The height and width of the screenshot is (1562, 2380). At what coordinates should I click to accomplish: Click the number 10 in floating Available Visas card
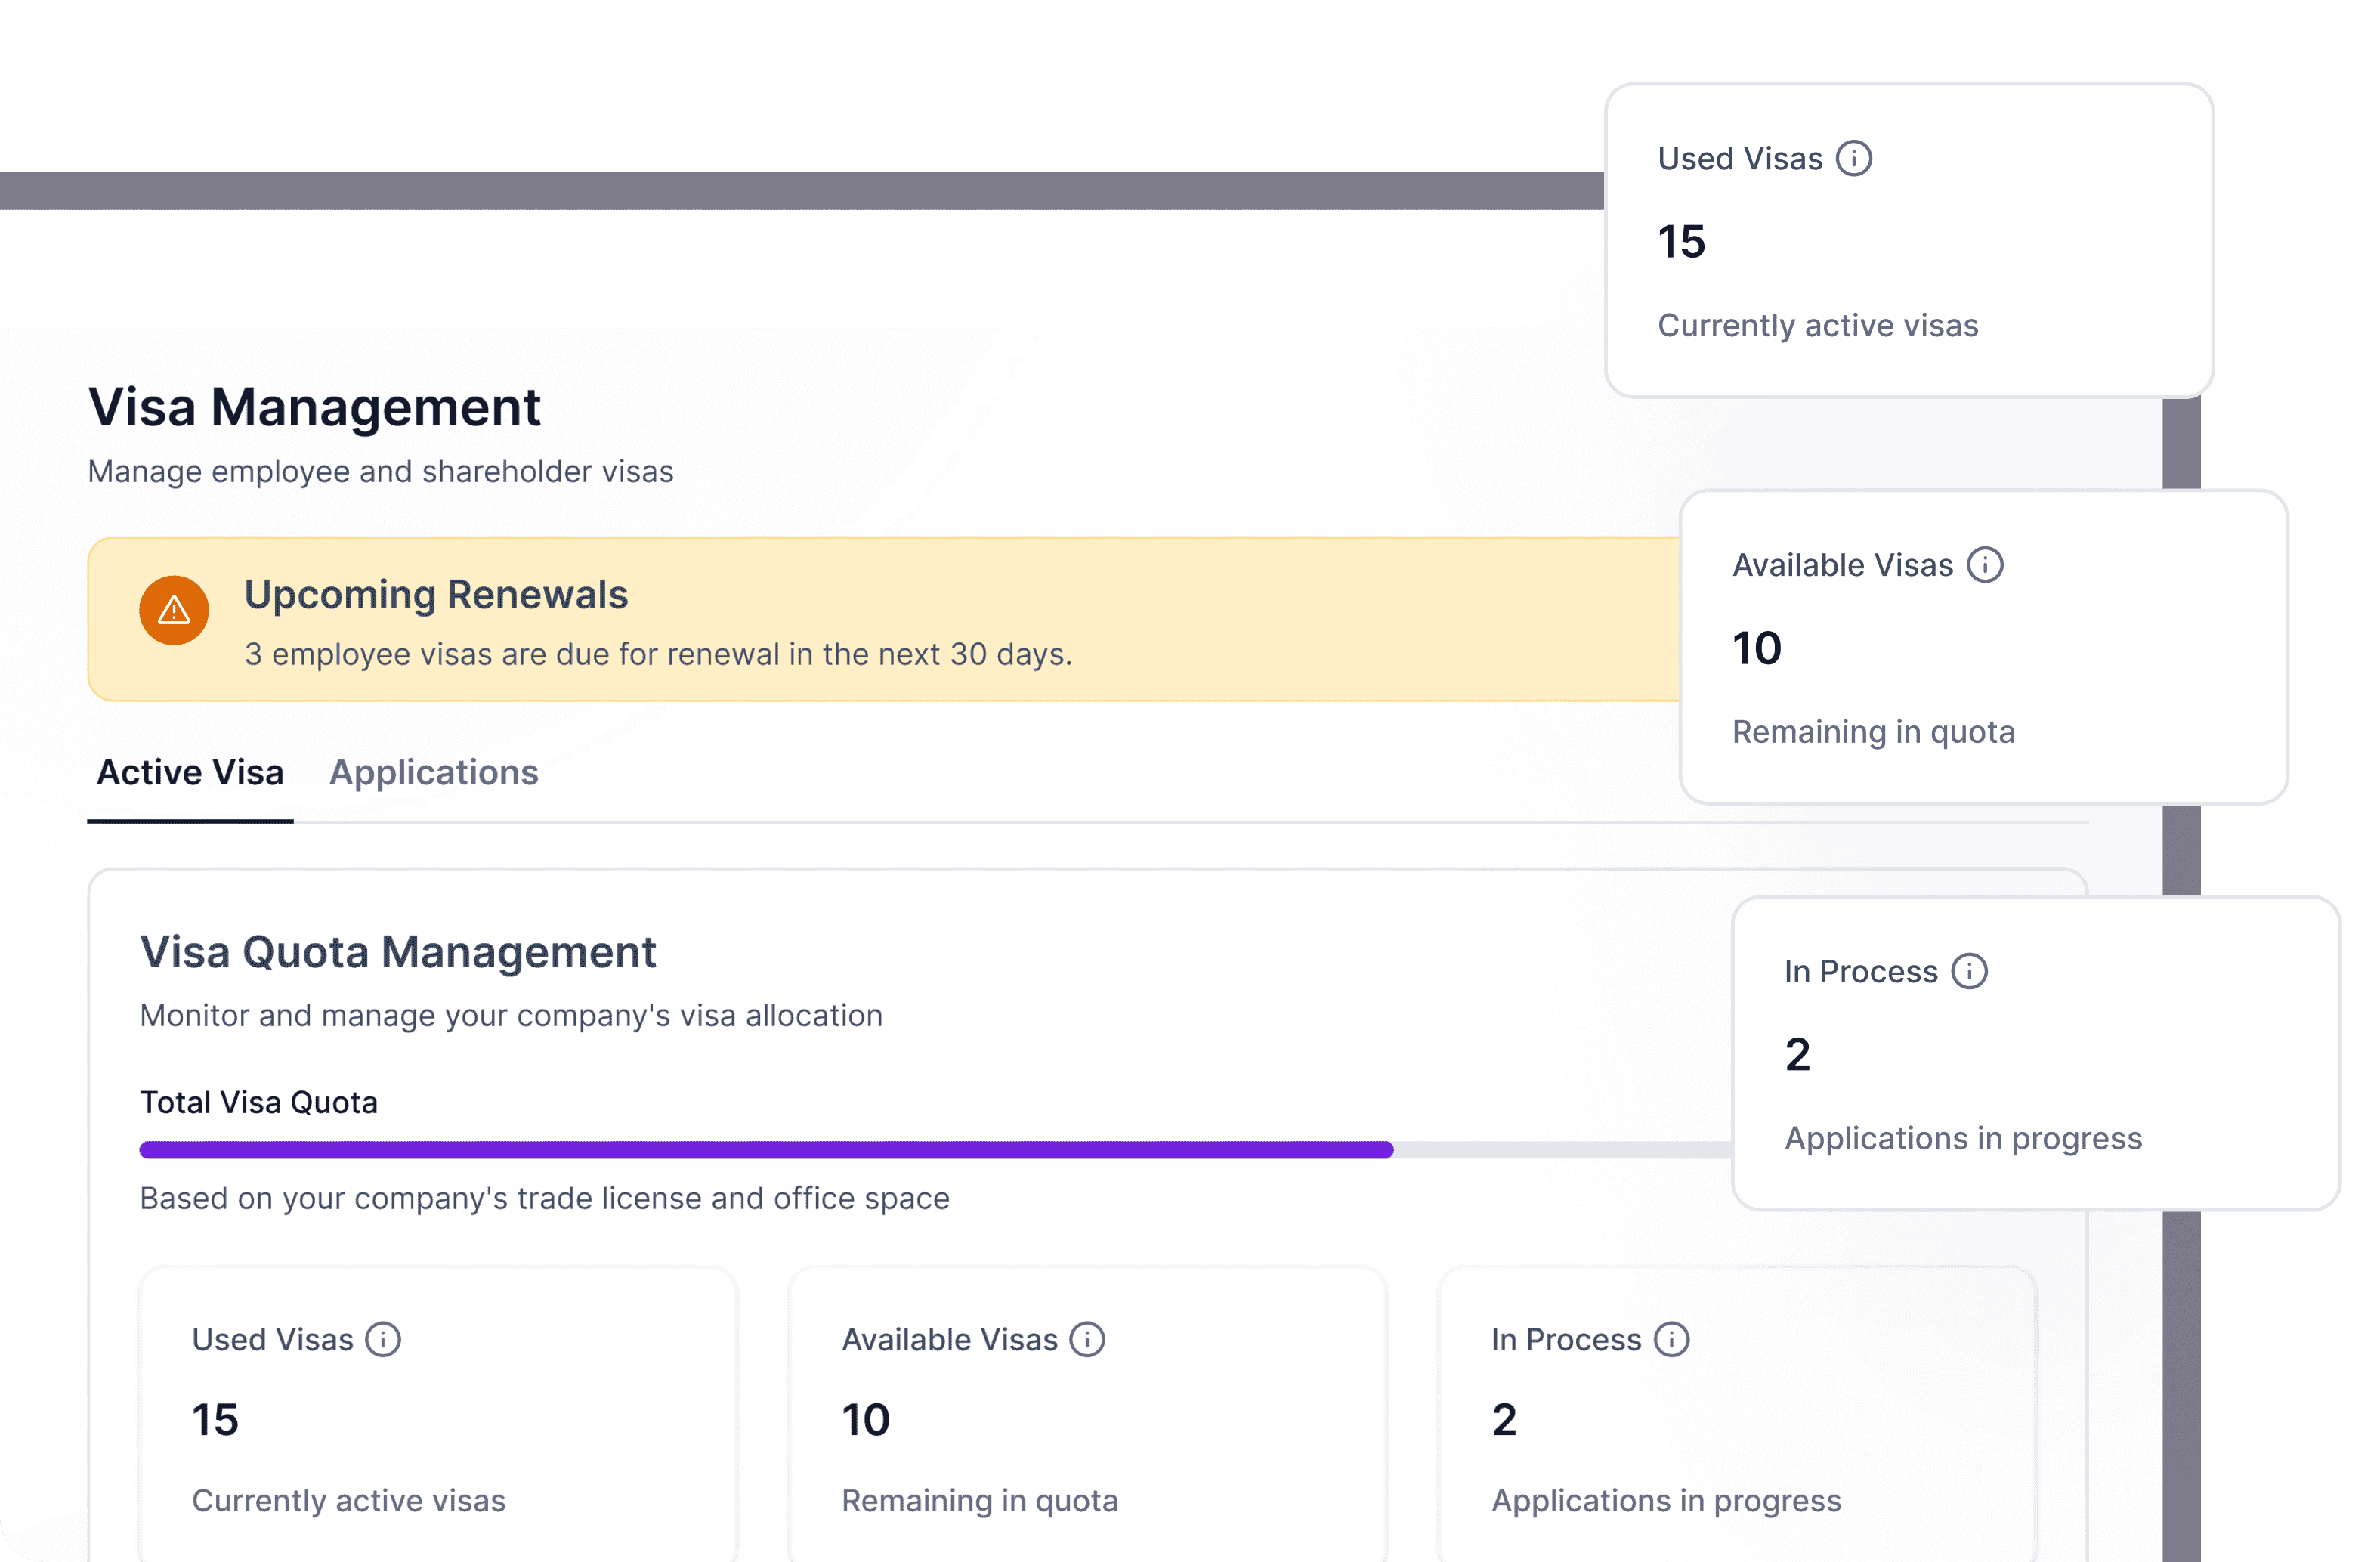1756,648
